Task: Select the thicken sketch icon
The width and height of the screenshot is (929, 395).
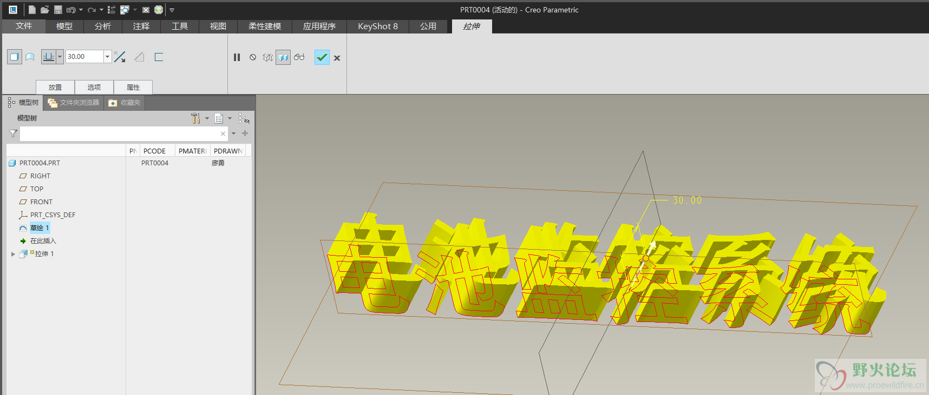Action: tap(159, 57)
